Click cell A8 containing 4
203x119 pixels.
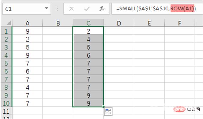[x=27, y=87]
